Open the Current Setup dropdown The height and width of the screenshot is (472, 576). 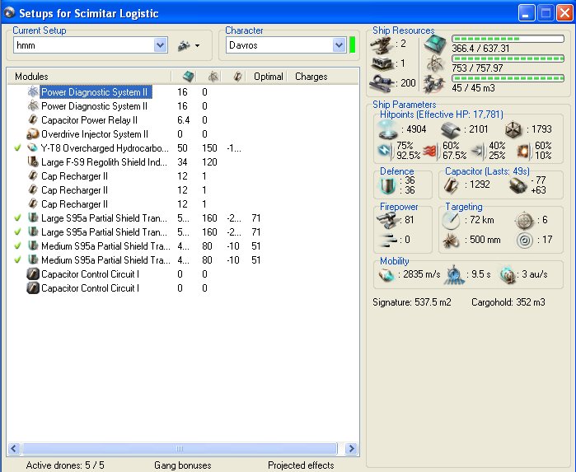(x=161, y=46)
